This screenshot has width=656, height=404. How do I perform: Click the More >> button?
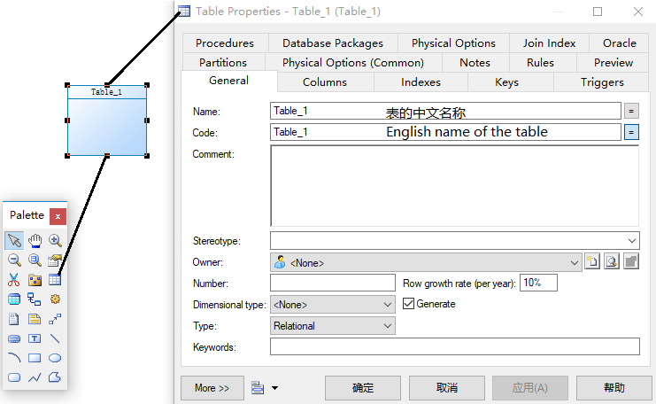(212, 388)
